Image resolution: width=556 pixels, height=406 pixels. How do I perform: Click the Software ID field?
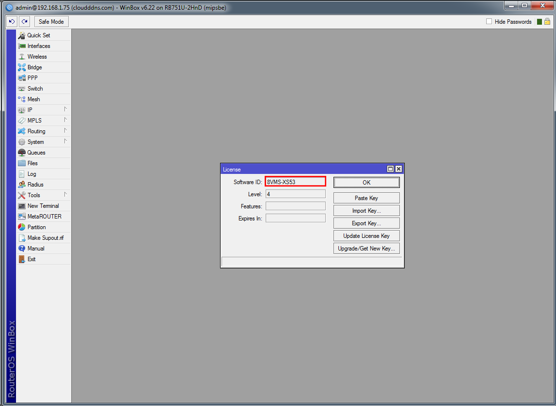[295, 182]
